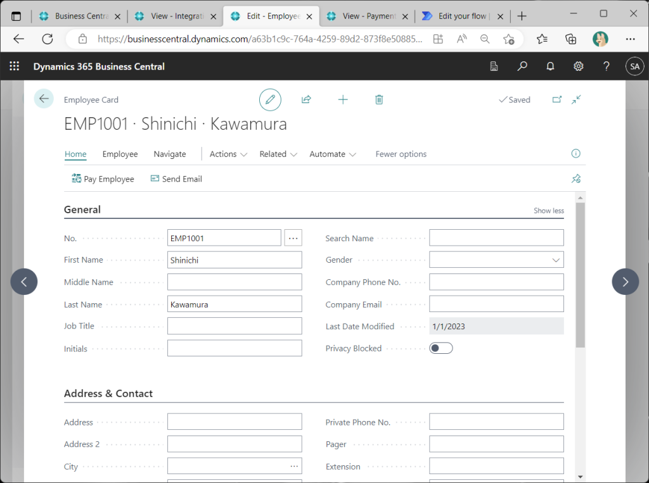Click Pay Employee action
This screenshot has width=649, height=483.
[x=103, y=179]
